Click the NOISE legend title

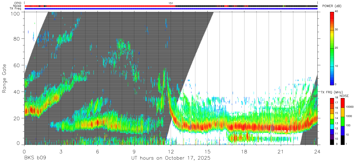[x=344, y=96]
